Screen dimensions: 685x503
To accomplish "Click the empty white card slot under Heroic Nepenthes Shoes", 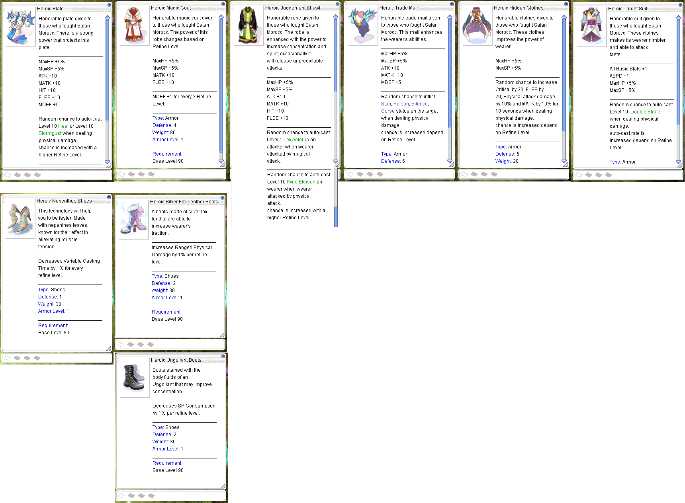I will (7, 358).
